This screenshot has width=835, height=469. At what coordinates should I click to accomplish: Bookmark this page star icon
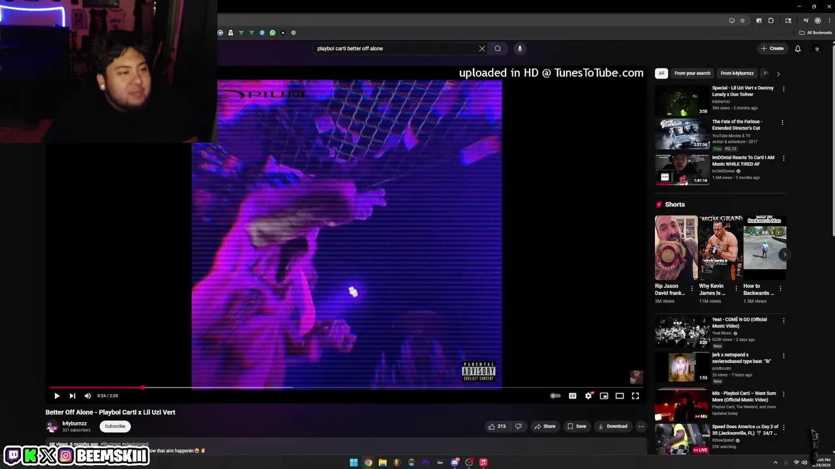click(x=742, y=21)
